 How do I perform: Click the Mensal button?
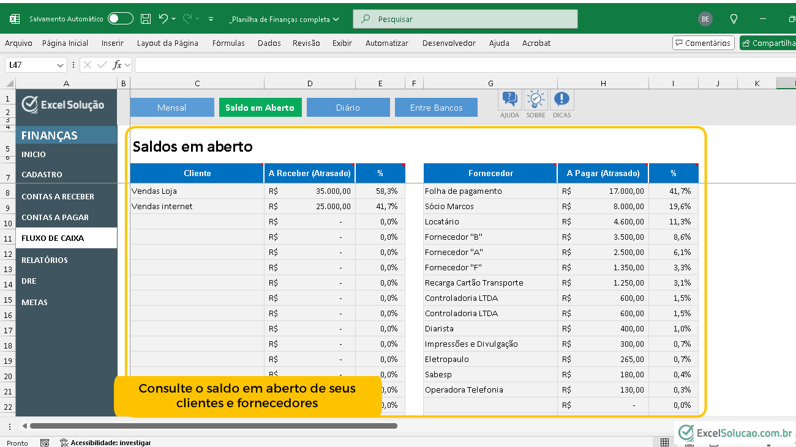pos(172,108)
